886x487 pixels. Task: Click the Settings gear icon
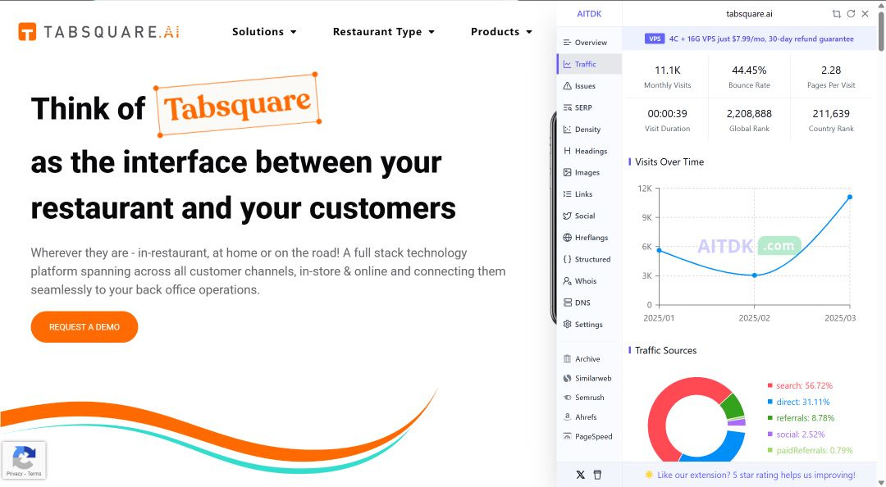point(568,325)
